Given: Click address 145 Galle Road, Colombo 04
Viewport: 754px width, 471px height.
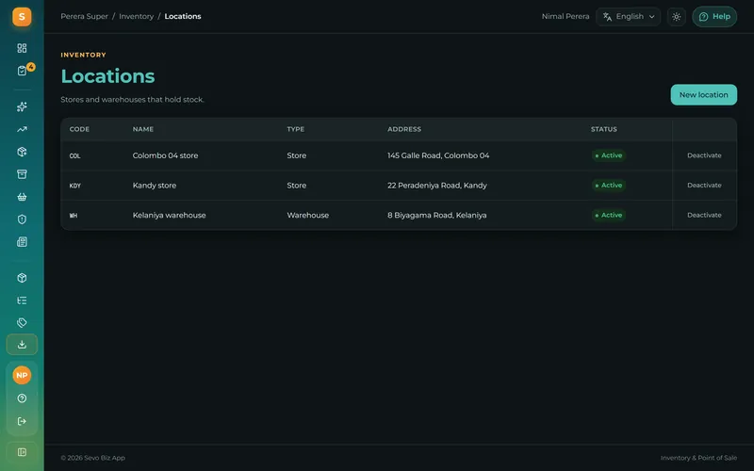Looking at the screenshot, I should pyautogui.click(x=438, y=155).
